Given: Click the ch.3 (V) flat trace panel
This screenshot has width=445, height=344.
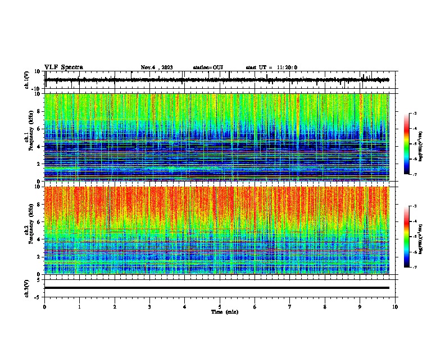Looking at the screenshot, I should click(x=221, y=288).
